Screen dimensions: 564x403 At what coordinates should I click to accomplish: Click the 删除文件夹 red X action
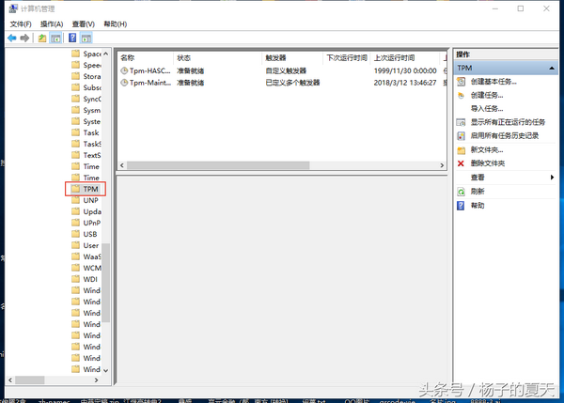(x=487, y=163)
